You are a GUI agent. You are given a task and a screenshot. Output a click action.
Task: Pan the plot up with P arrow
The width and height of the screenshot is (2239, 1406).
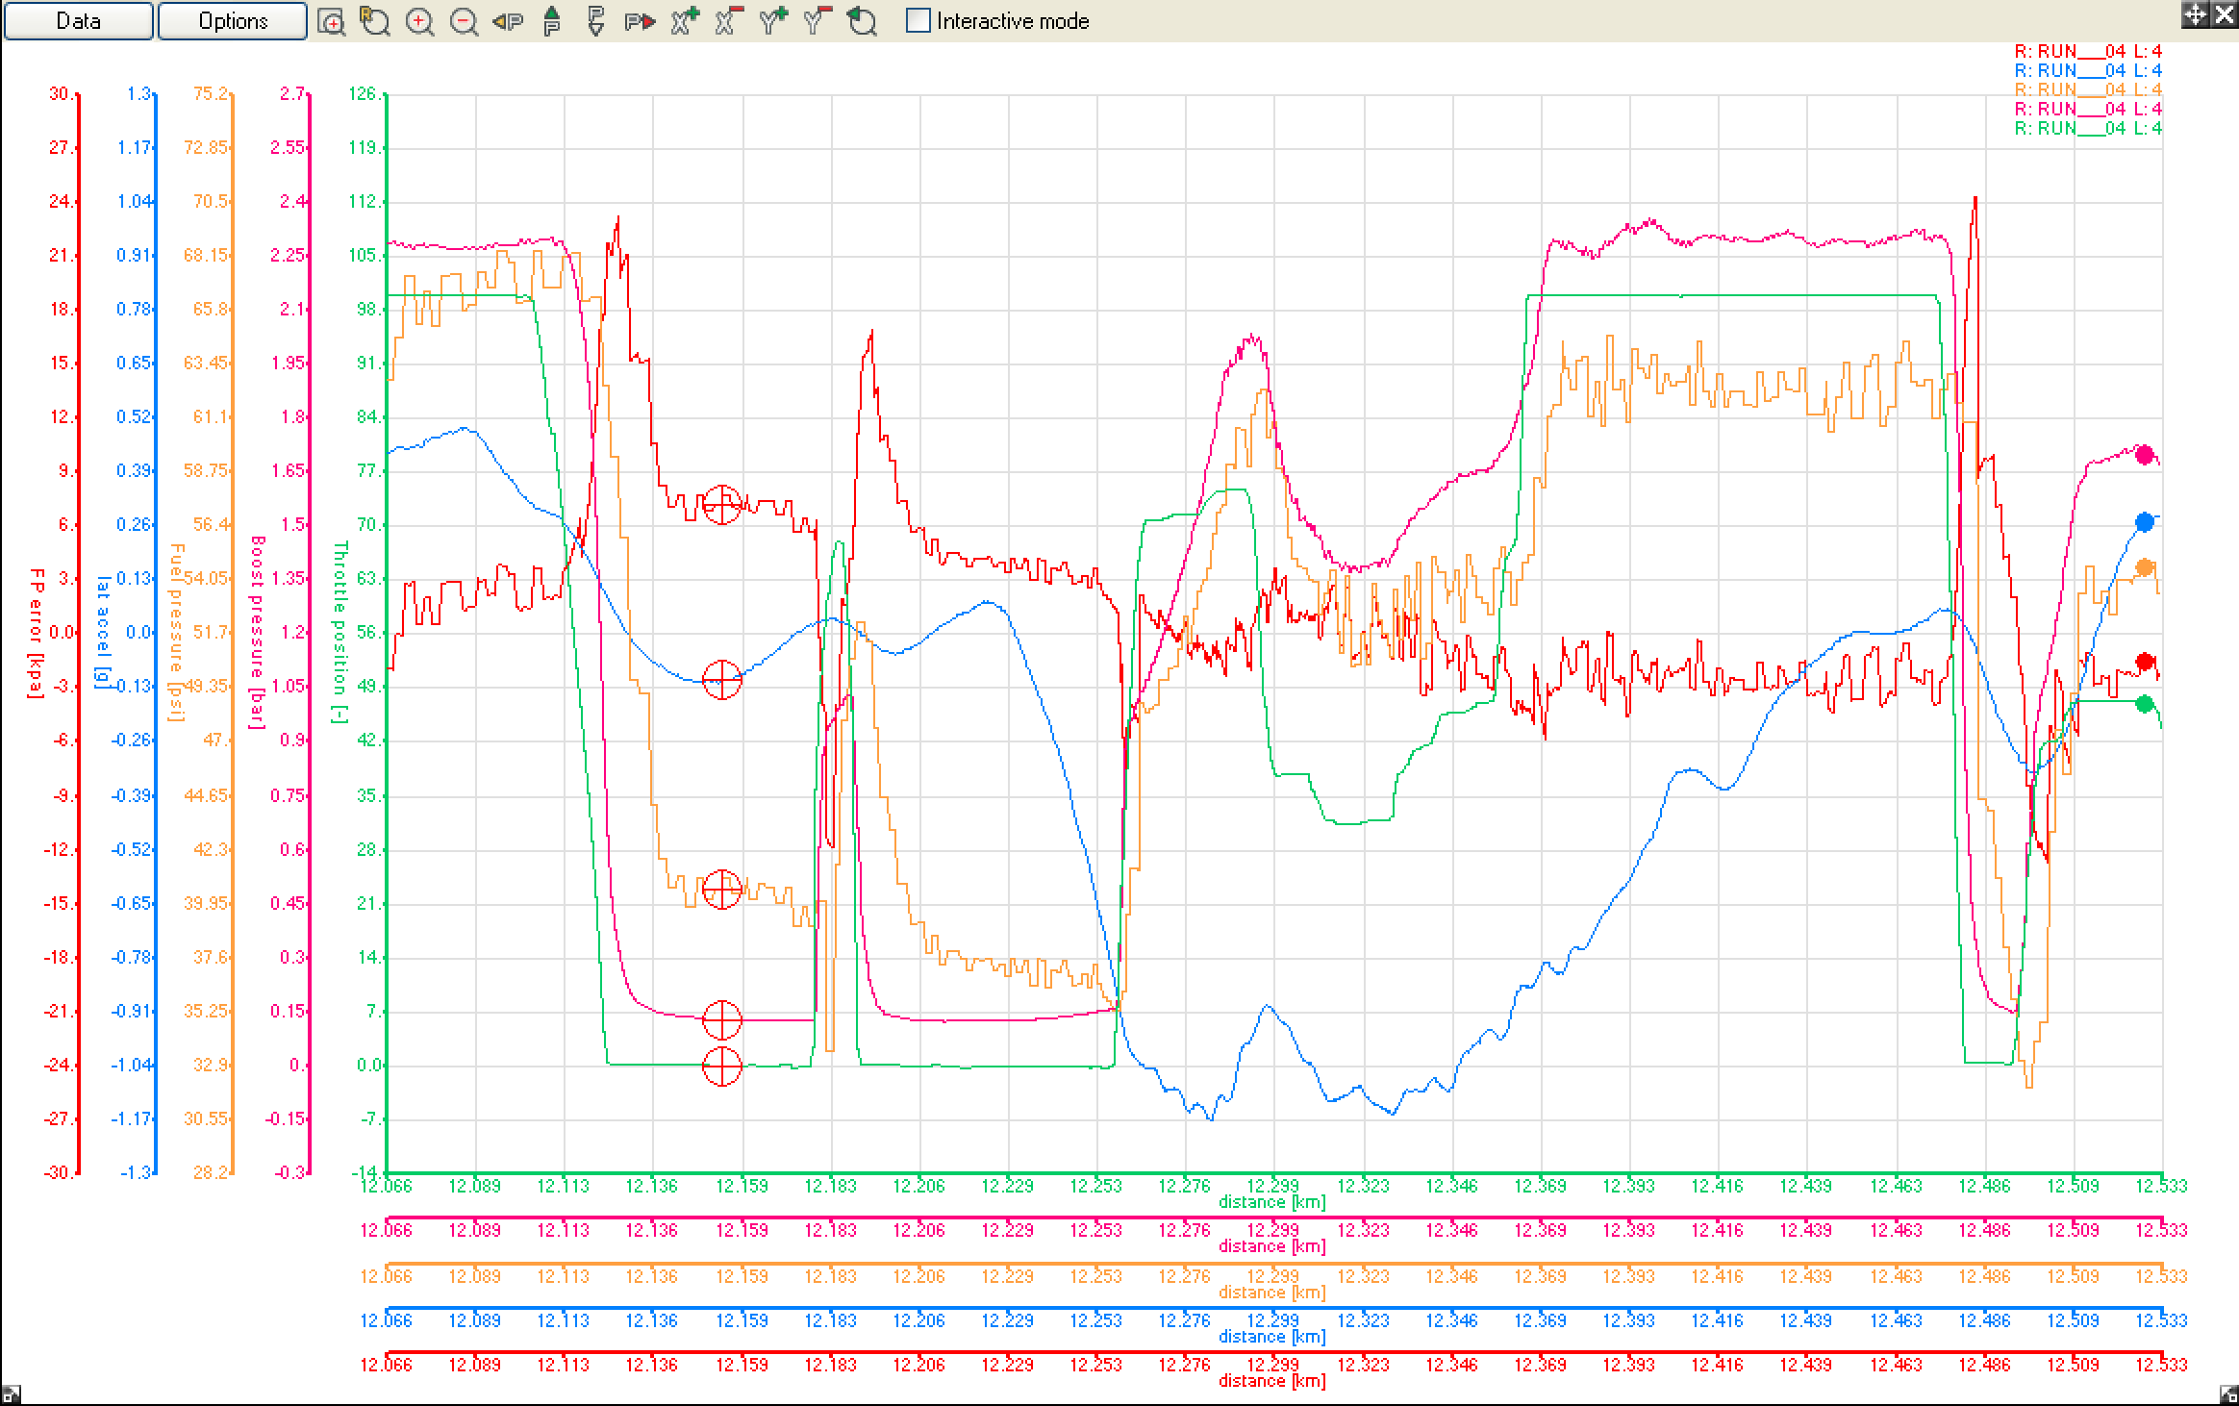[551, 21]
